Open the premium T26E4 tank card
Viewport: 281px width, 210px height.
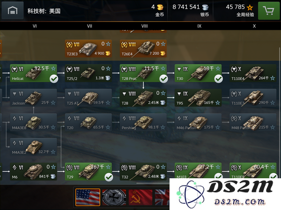pyautogui.click(x=143, y=49)
